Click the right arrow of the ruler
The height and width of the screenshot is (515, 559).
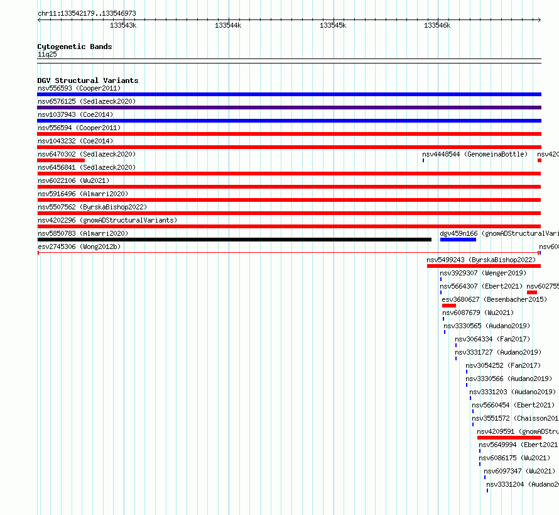tap(540, 19)
